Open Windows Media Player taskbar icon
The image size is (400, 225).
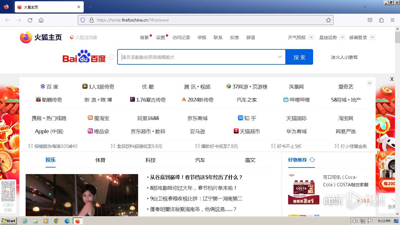pos(46,221)
